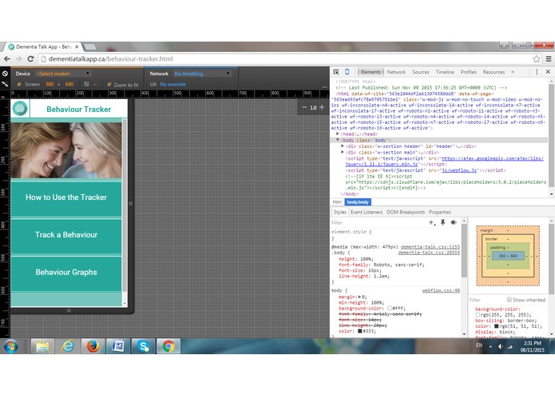Click the inspect element picker icon
The height and width of the screenshot is (395, 555).
pyautogui.click(x=336, y=72)
